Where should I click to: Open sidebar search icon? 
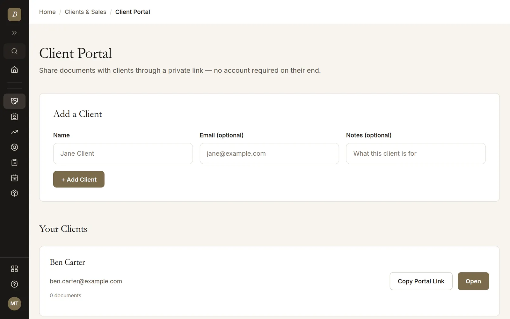point(14,51)
